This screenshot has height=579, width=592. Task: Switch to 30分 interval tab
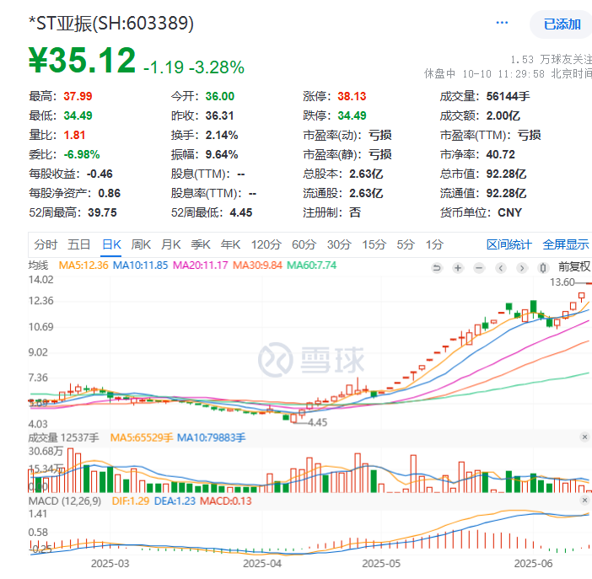[x=339, y=244]
